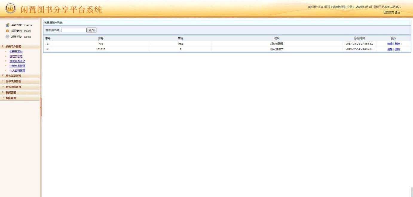Click 返回首页 link in header
The image size is (413, 197).
pos(388,13)
